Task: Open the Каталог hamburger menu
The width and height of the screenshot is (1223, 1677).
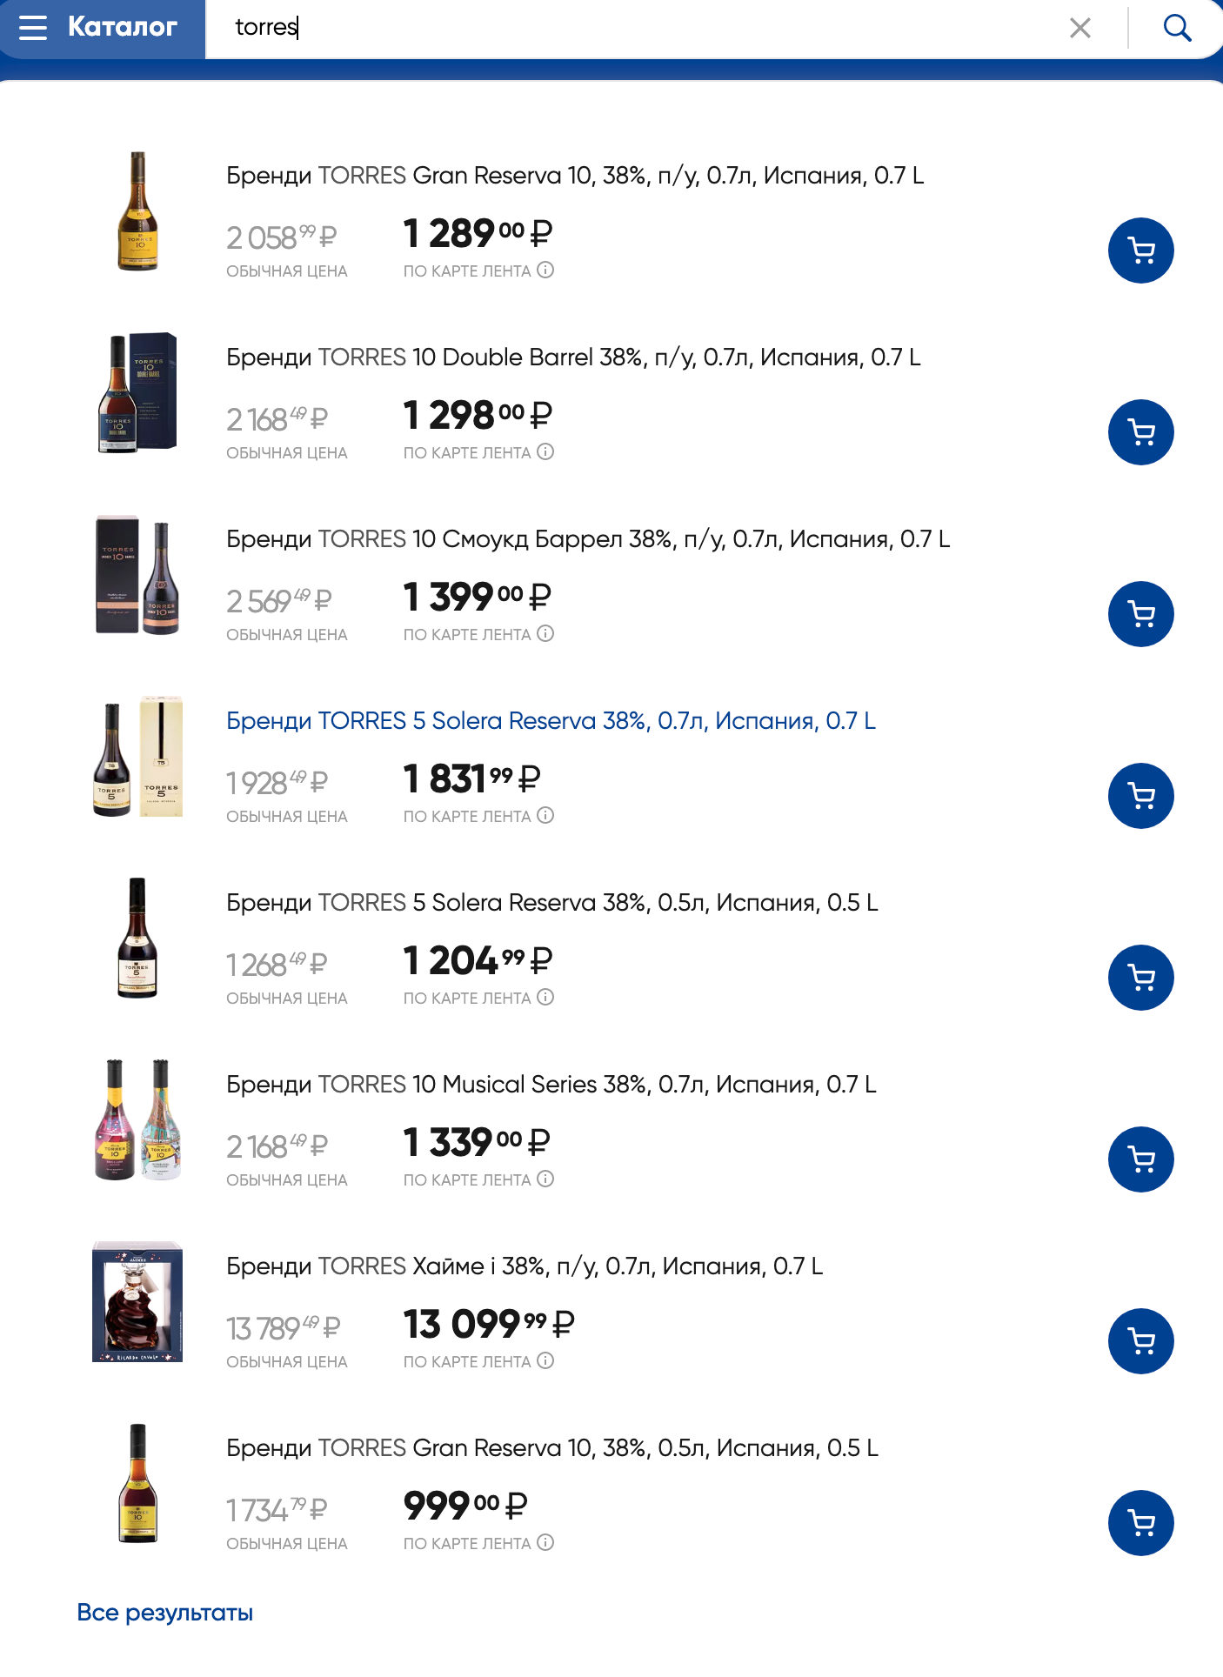Action: click(33, 28)
